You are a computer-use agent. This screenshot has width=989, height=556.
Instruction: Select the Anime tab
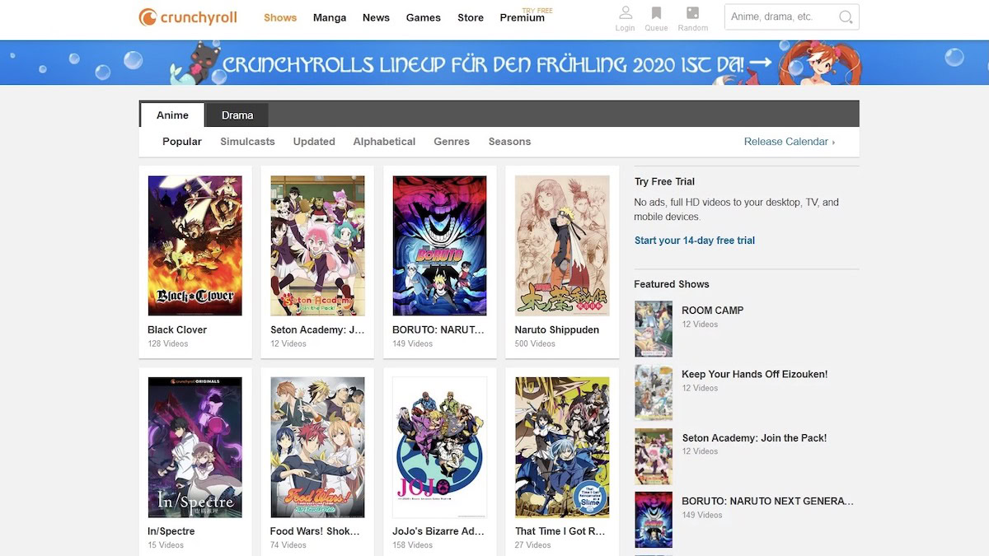(x=171, y=114)
